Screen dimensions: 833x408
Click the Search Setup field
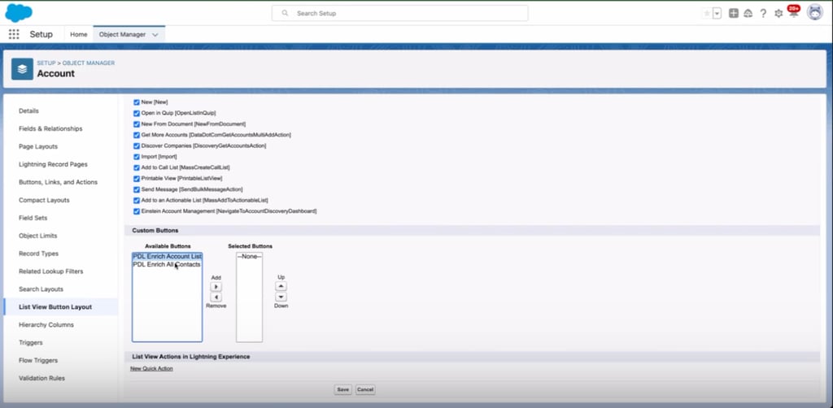coord(399,13)
